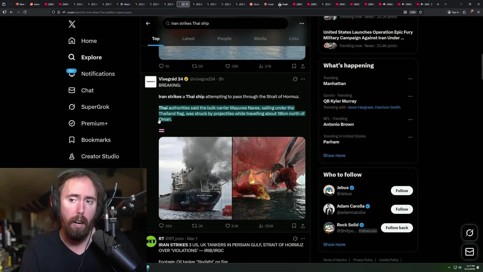Open Visegrád 24 profile avatar
Image resolution: width=483 pixels, height=272 pixels.
(x=151, y=82)
